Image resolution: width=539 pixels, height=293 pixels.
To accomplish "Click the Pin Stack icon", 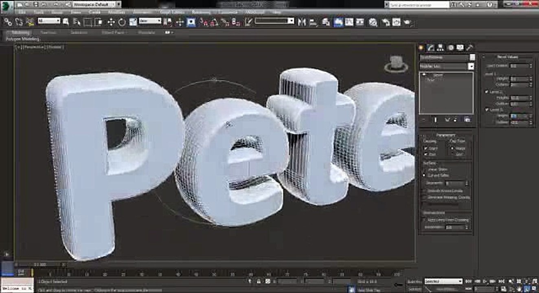I will [x=424, y=119].
